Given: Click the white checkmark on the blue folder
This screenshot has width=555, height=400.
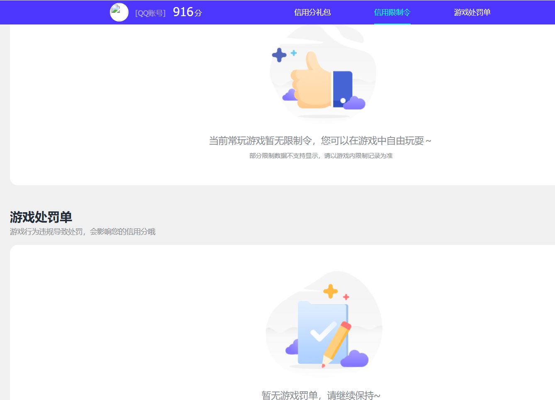Looking at the screenshot, I should pos(322,332).
